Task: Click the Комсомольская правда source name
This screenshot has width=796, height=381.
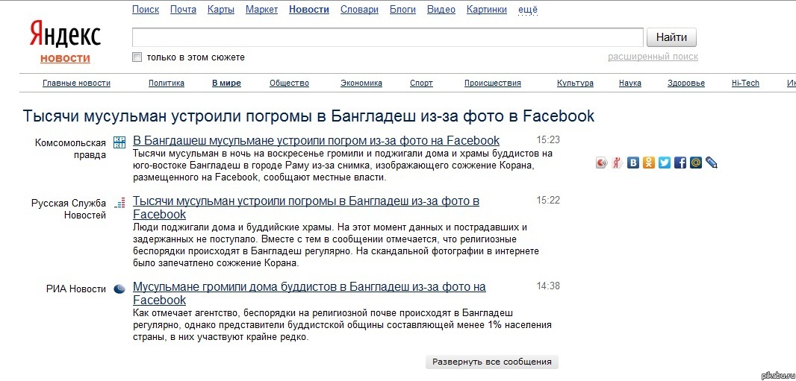Action: tap(70, 149)
